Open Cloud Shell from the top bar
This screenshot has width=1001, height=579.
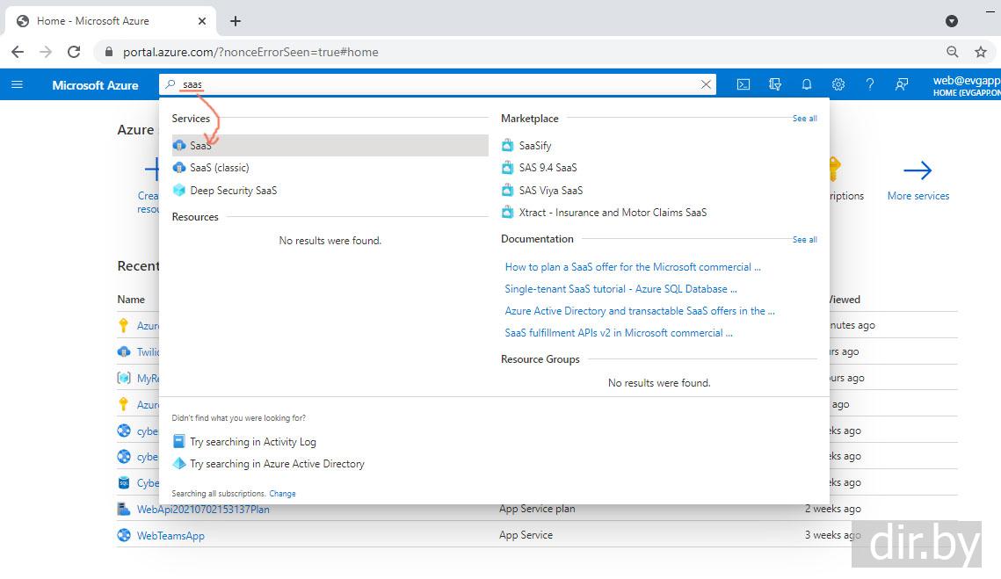click(x=743, y=84)
